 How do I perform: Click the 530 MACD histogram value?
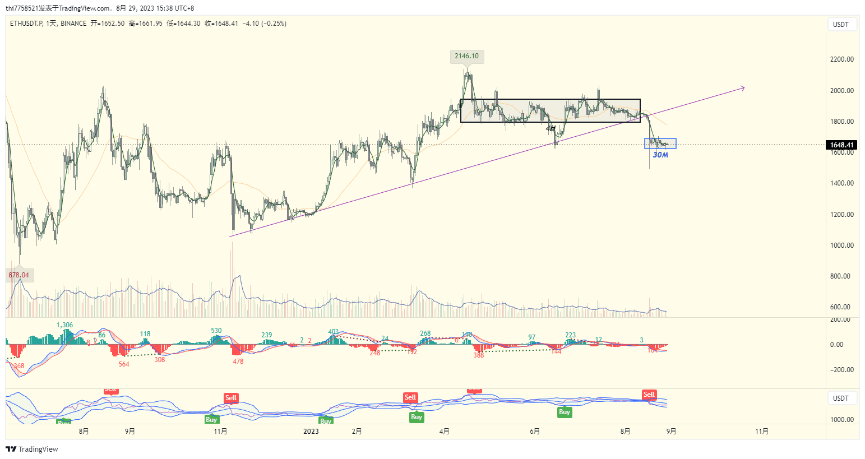tap(216, 331)
